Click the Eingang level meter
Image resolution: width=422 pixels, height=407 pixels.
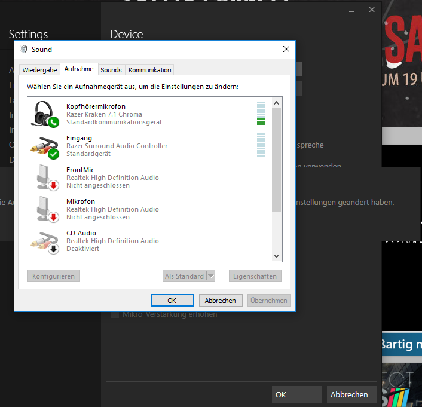[x=261, y=145]
